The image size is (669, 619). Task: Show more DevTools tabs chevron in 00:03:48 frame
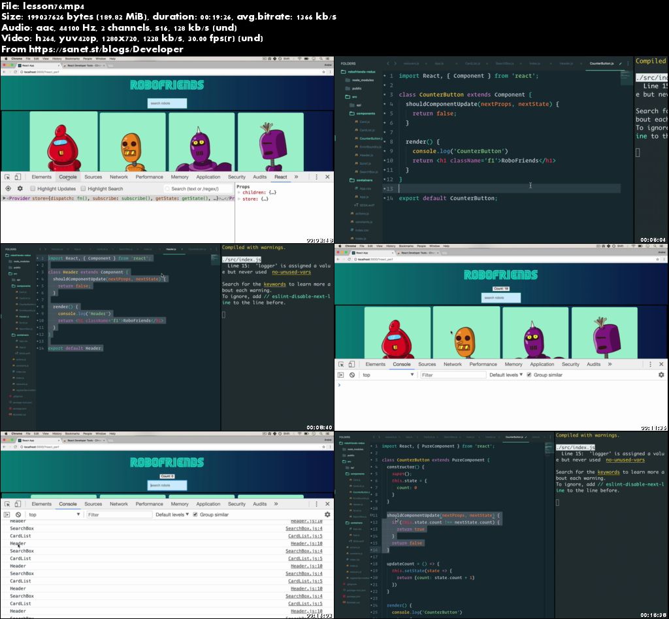296,176
